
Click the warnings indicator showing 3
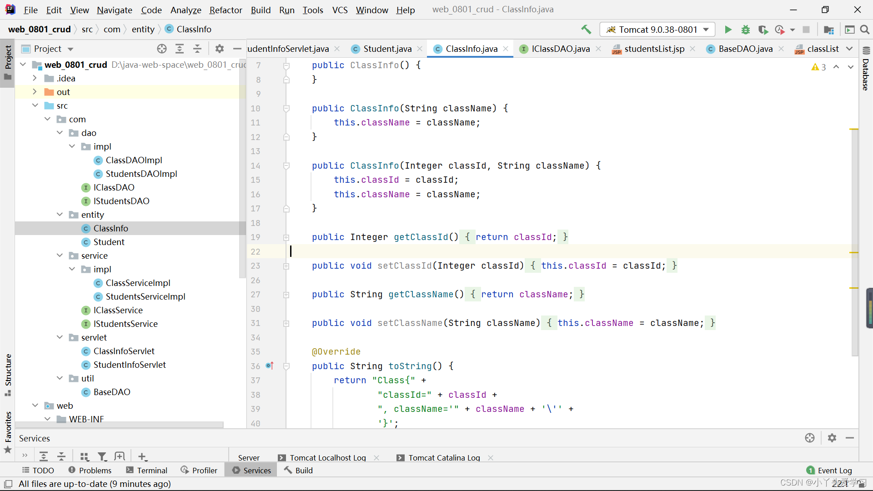pos(818,67)
